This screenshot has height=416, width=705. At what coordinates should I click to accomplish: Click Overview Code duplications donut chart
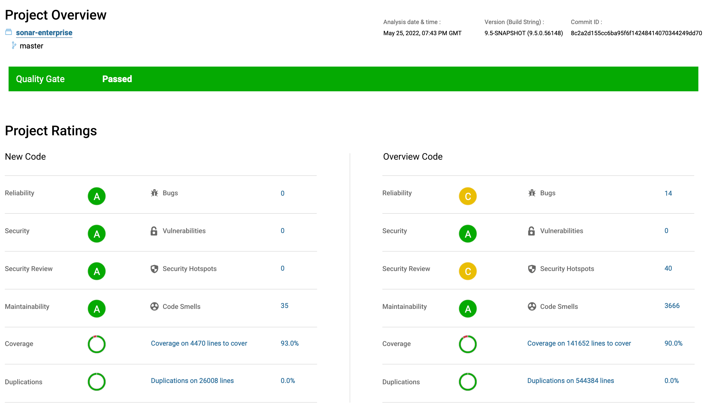point(468,382)
